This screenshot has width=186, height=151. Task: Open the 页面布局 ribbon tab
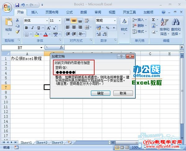(52, 12)
